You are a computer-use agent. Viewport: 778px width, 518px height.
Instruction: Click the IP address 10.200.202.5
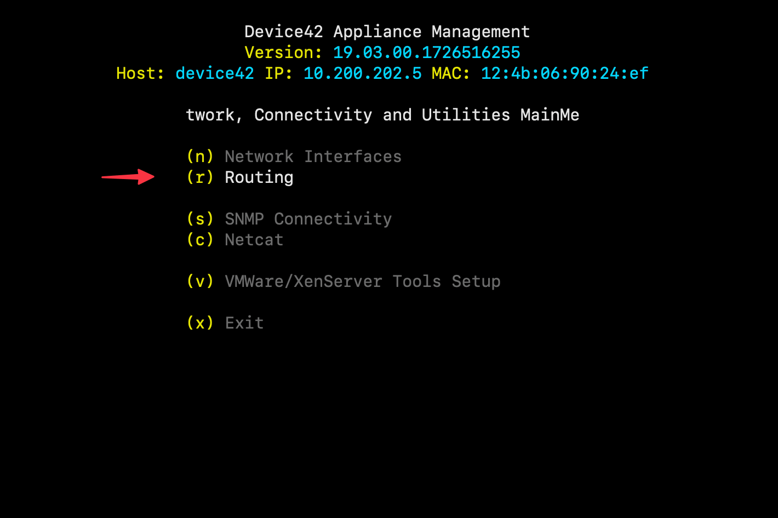click(x=363, y=73)
